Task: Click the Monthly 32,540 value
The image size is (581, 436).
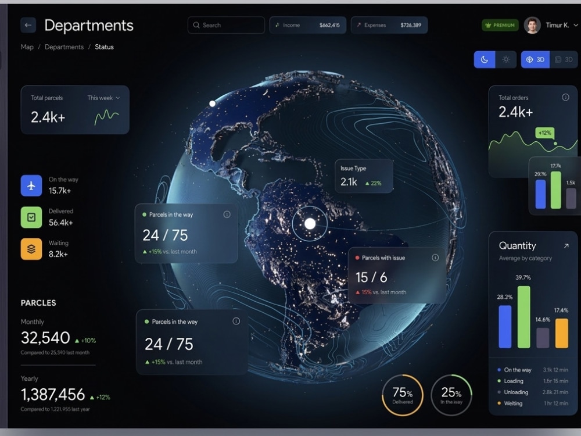Action: click(x=45, y=338)
